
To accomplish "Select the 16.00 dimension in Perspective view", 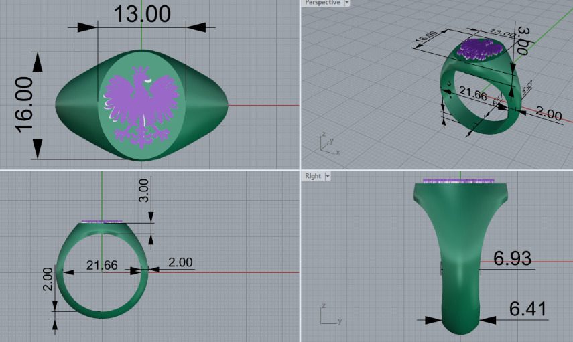I will pyautogui.click(x=426, y=37).
